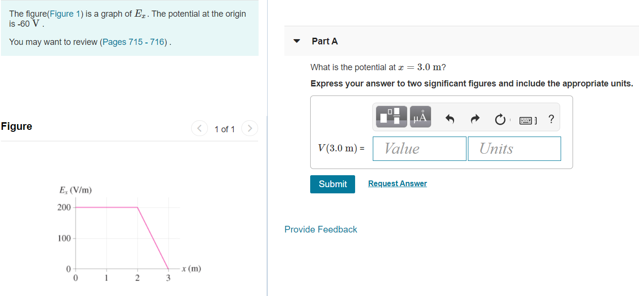639x296 pixels.
Task: Open the keyboard shortcuts icon
Action: (528, 120)
